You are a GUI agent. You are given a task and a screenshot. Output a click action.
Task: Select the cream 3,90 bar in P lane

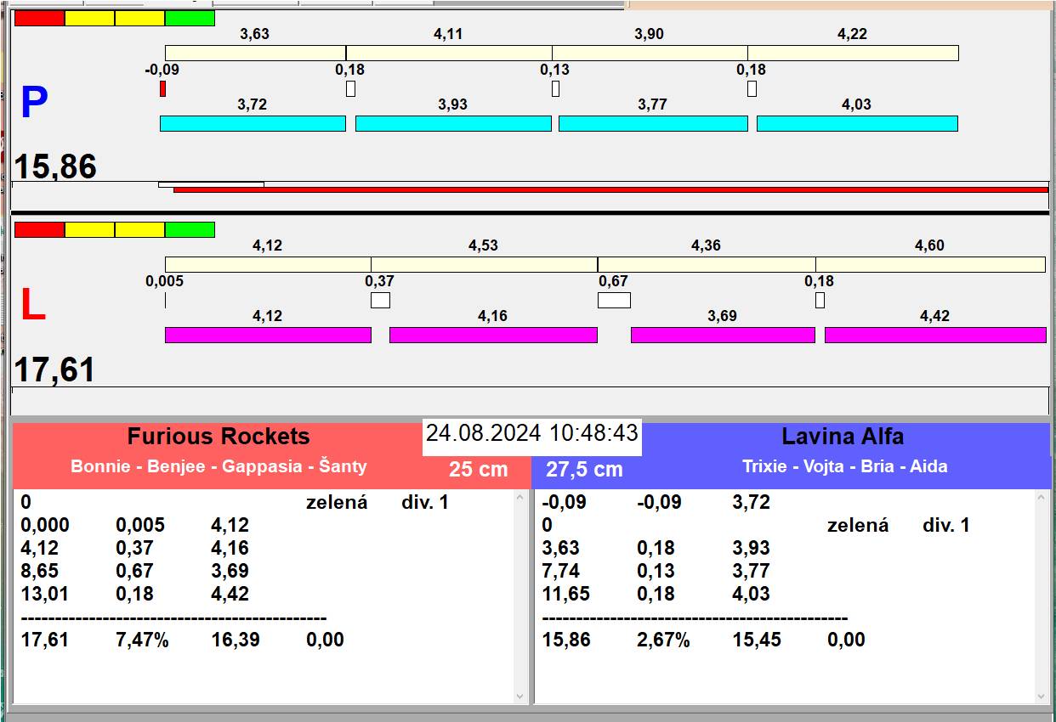coord(650,53)
